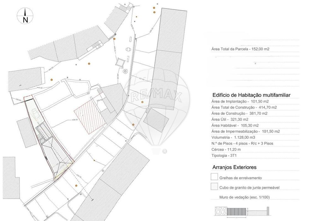312x221 pixels.
Task: Click the Cubo de granito legend swatch
Action: 214,186
